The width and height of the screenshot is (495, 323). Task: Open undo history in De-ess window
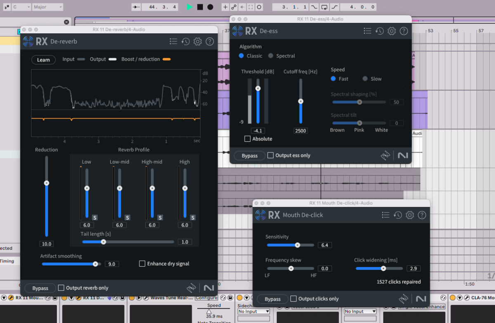coord(380,31)
